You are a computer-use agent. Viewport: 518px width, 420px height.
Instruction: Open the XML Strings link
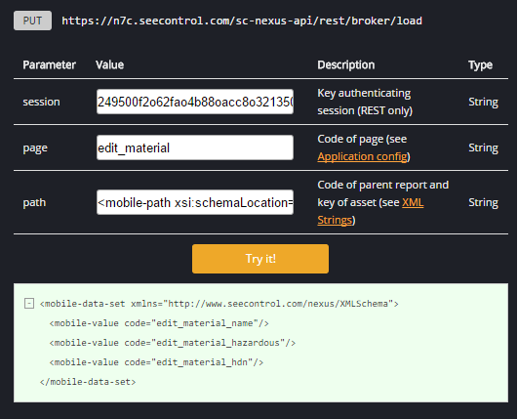tap(370, 211)
